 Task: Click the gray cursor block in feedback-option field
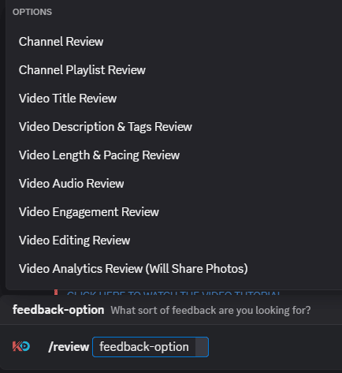[202, 347]
